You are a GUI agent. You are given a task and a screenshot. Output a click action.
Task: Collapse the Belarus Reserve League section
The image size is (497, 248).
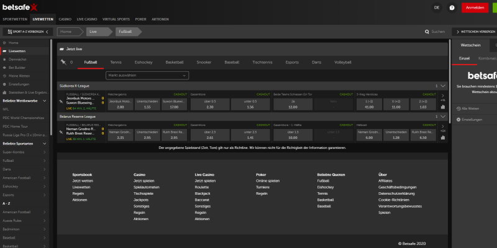coord(443,117)
